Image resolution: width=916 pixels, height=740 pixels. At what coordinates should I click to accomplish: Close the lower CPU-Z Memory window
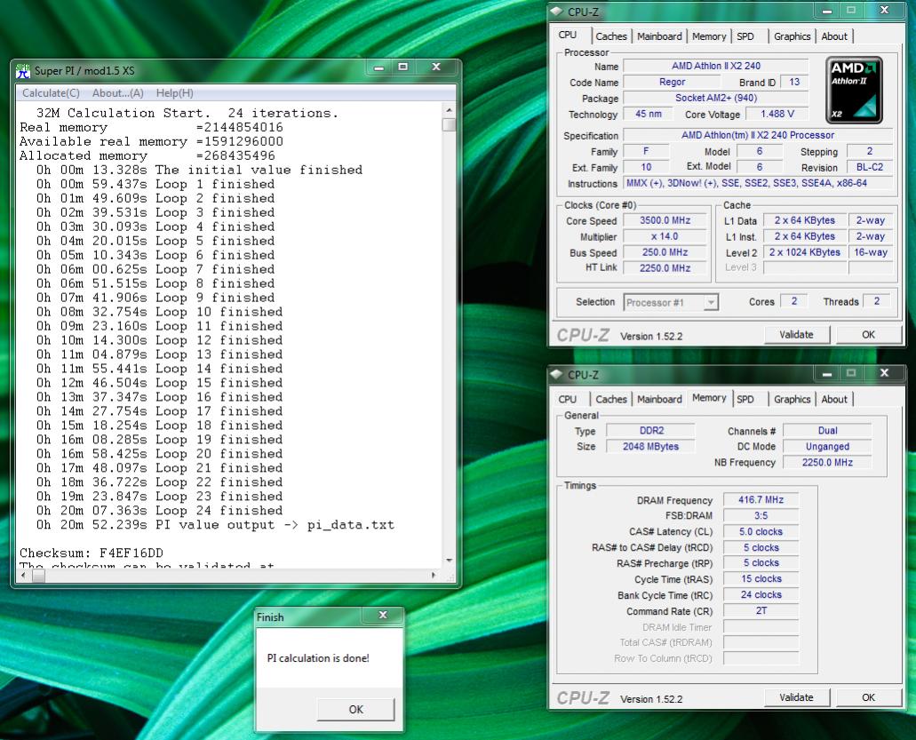click(x=884, y=373)
